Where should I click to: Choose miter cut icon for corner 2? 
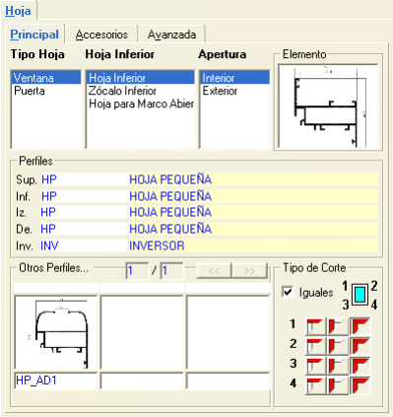[x=360, y=346]
